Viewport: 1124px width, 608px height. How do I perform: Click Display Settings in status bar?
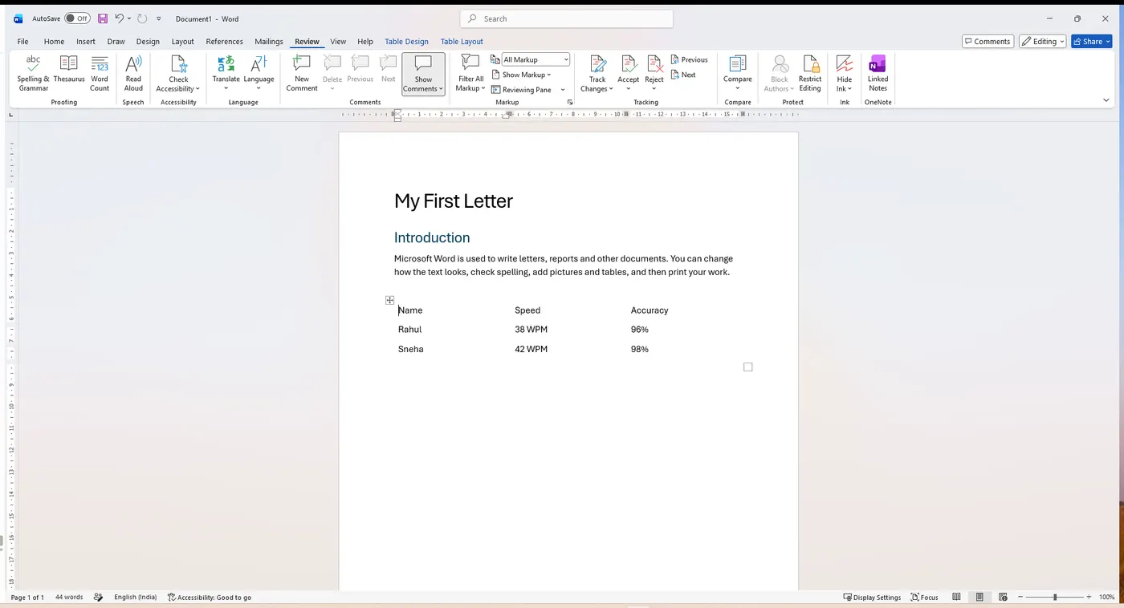point(872,598)
